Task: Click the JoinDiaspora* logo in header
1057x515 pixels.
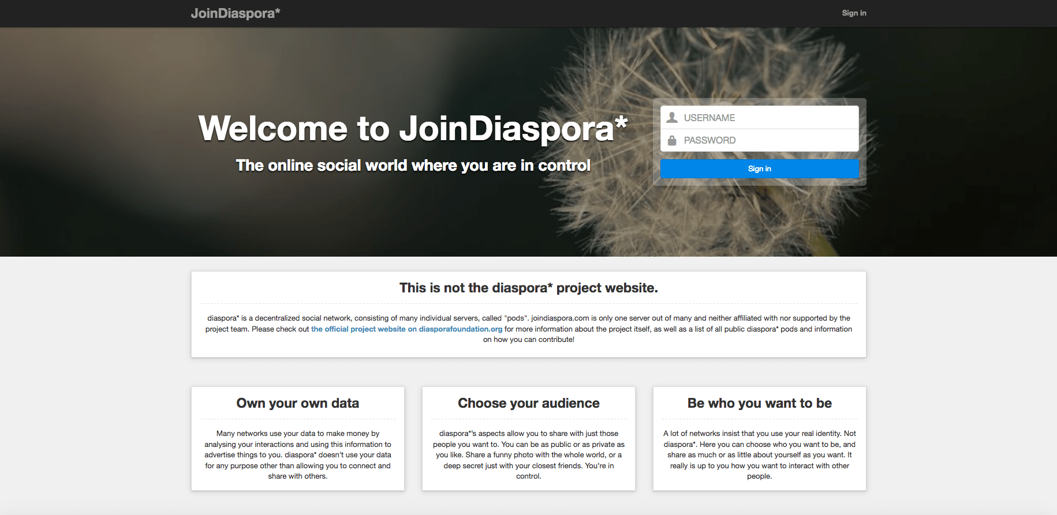Action: (236, 13)
